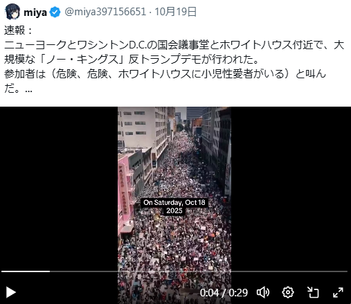Open the 10月19日 post date link

tap(175, 12)
